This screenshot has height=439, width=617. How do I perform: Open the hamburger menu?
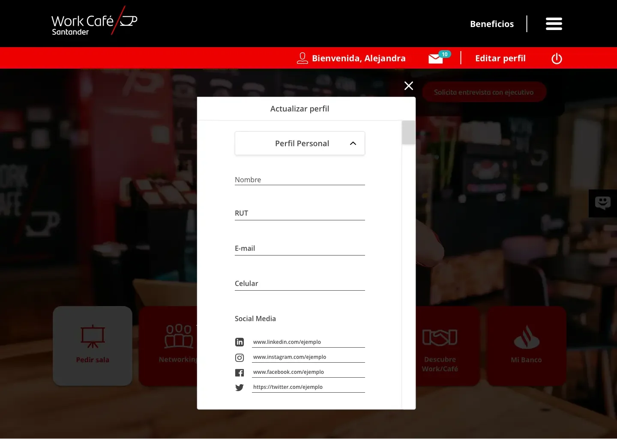(554, 24)
